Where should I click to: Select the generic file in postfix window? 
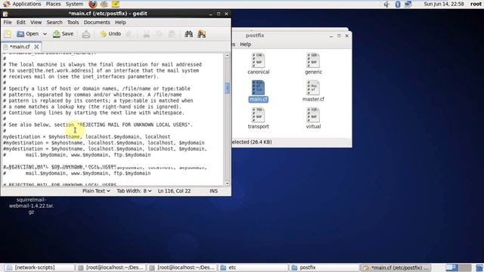click(x=313, y=63)
